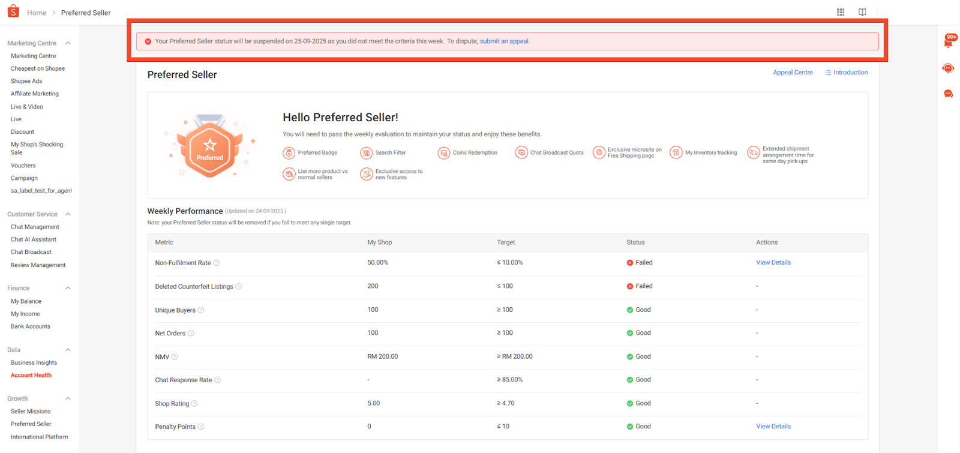This screenshot has height=453, width=960.
Task: Click info icon next to Shop Rating
Action: [194, 404]
